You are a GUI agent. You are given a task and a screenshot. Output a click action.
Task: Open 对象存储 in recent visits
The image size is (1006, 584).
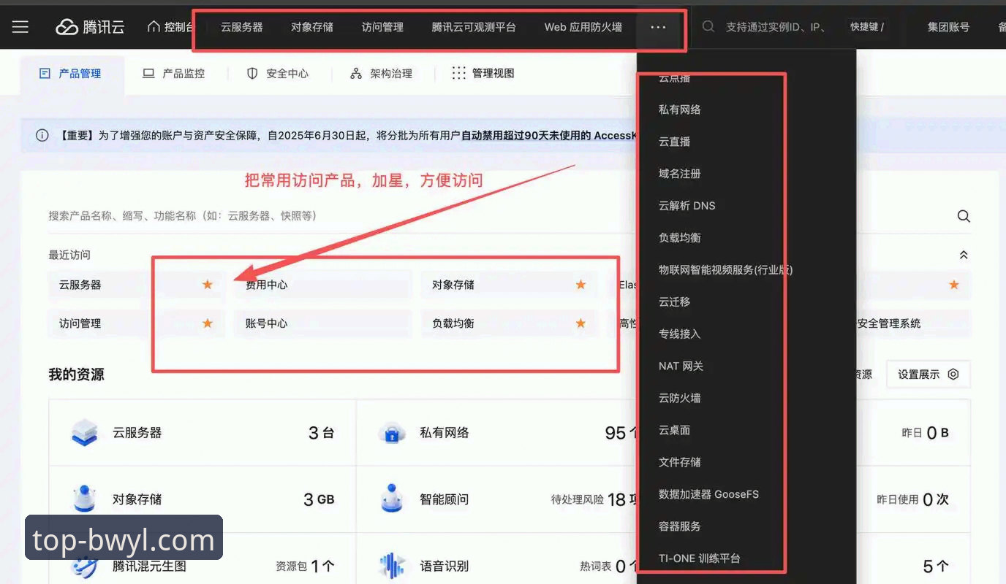[453, 285]
